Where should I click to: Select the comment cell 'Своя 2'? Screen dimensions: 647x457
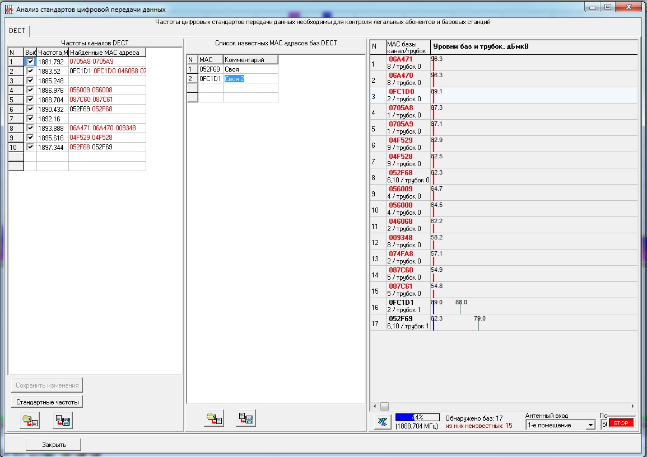[x=250, y=79]
